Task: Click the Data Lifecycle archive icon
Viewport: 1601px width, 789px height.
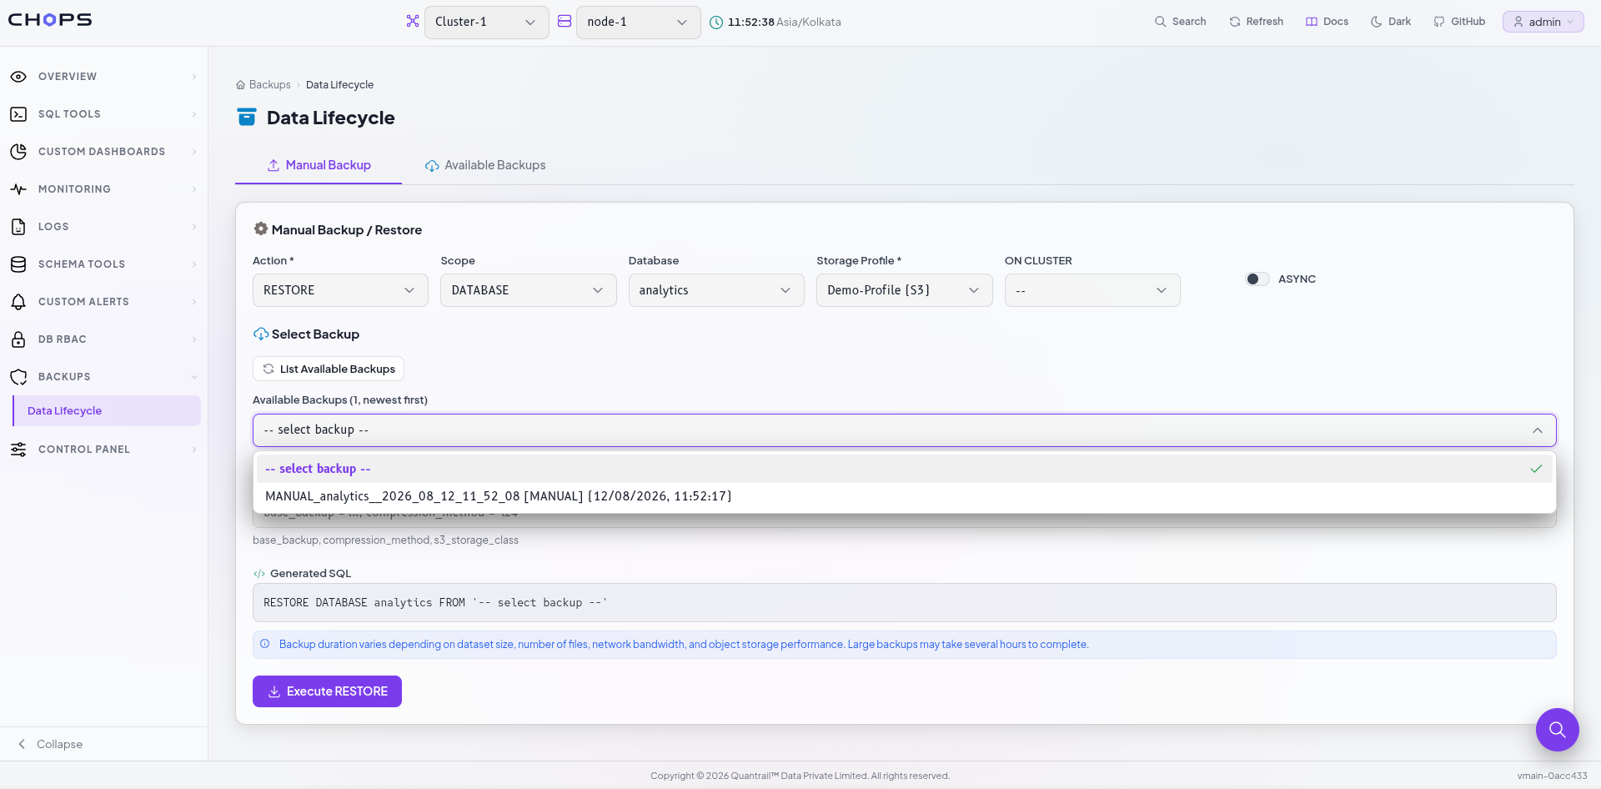Action: 247,117
